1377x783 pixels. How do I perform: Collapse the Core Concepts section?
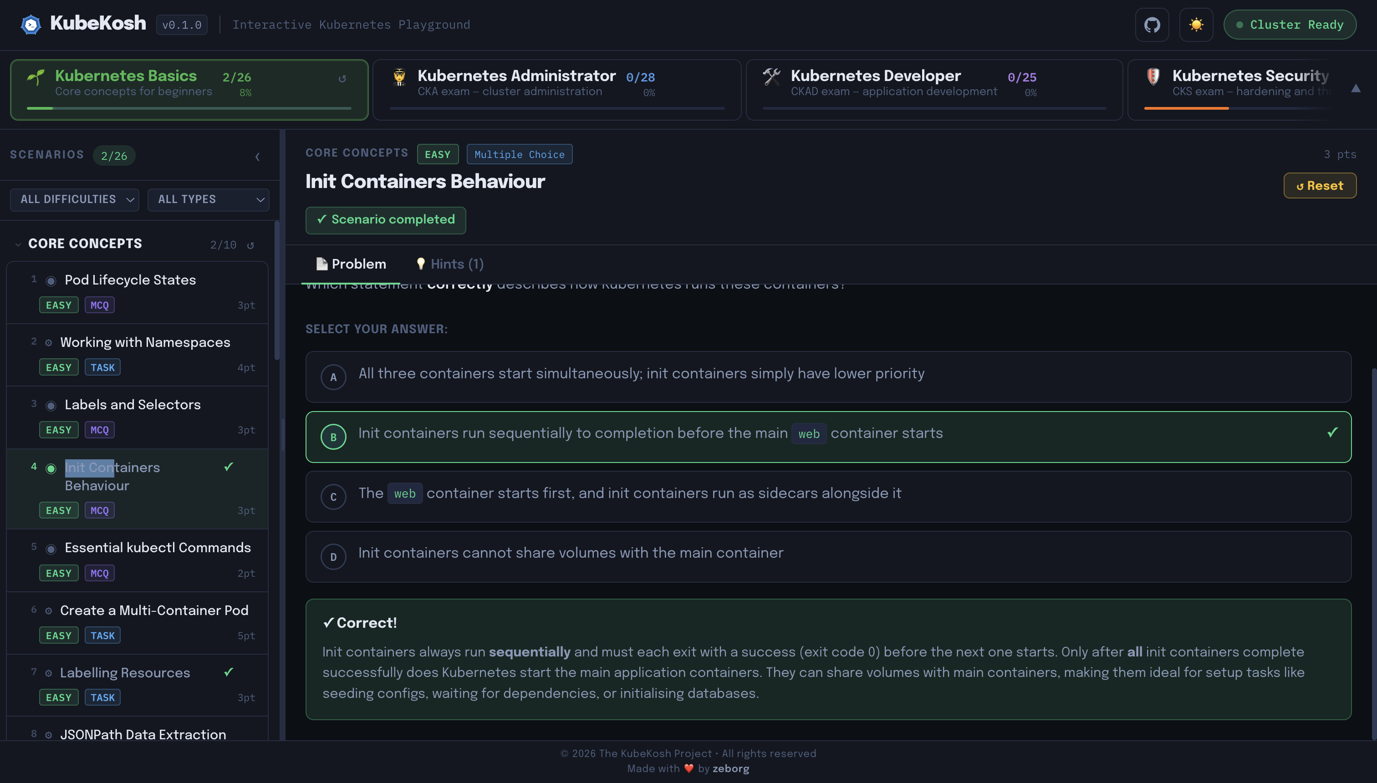[18, 245]
